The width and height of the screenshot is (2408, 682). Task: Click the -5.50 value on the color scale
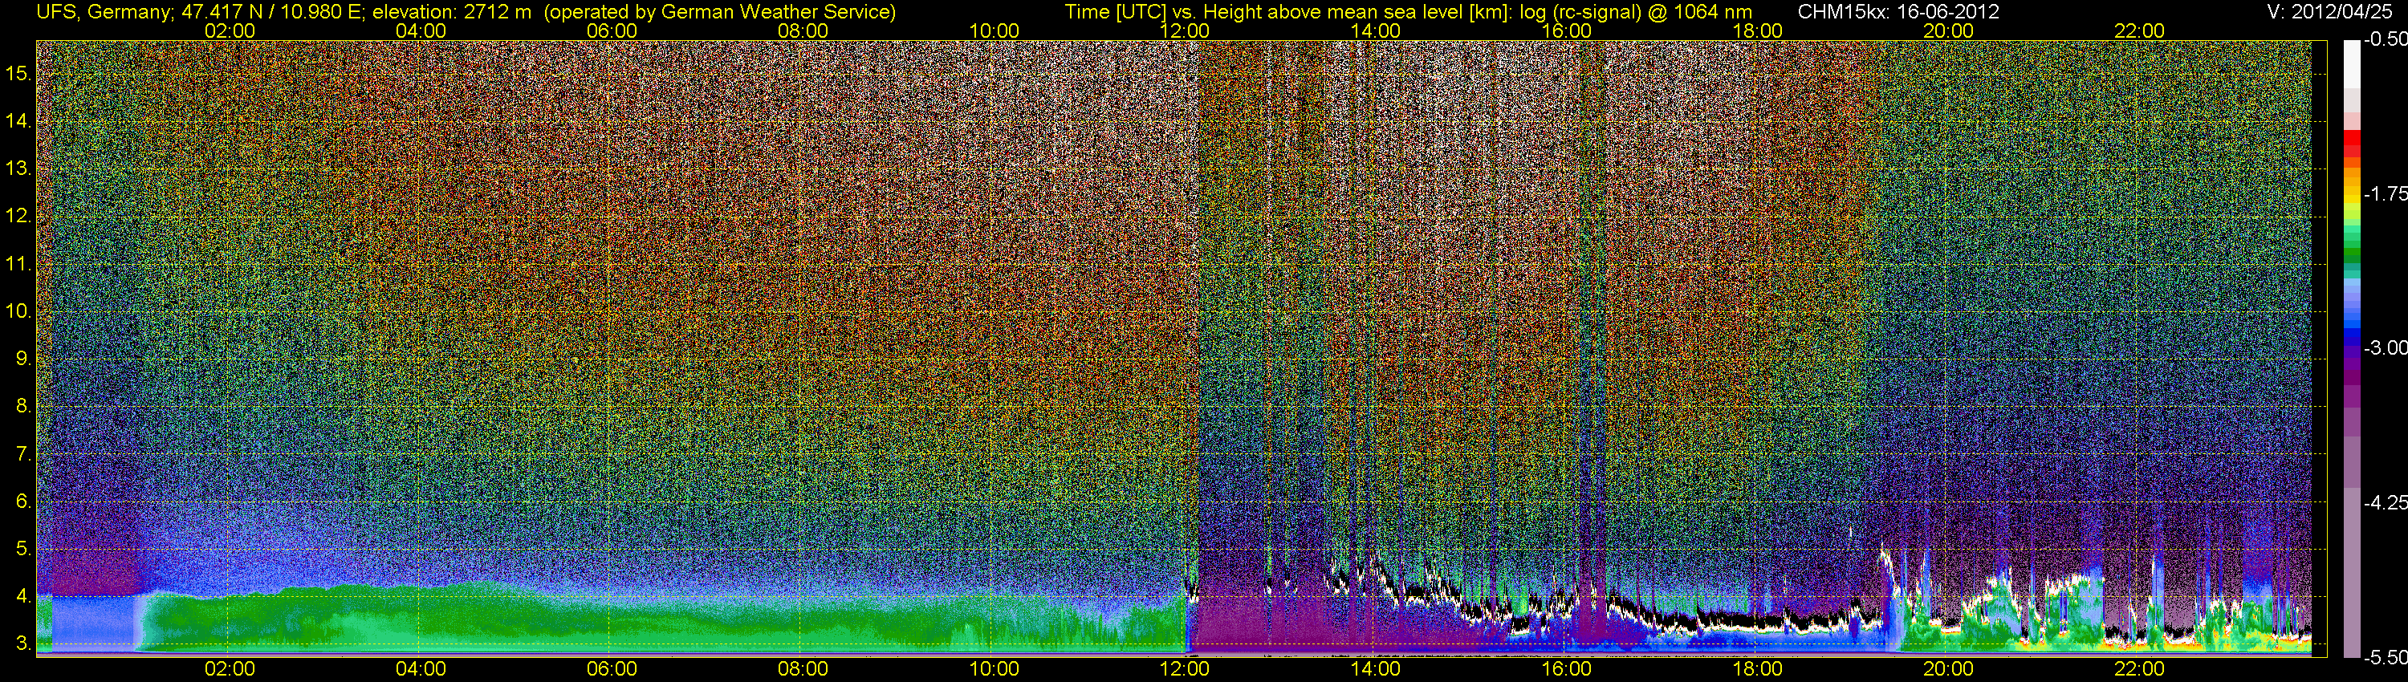[2386, 657]
